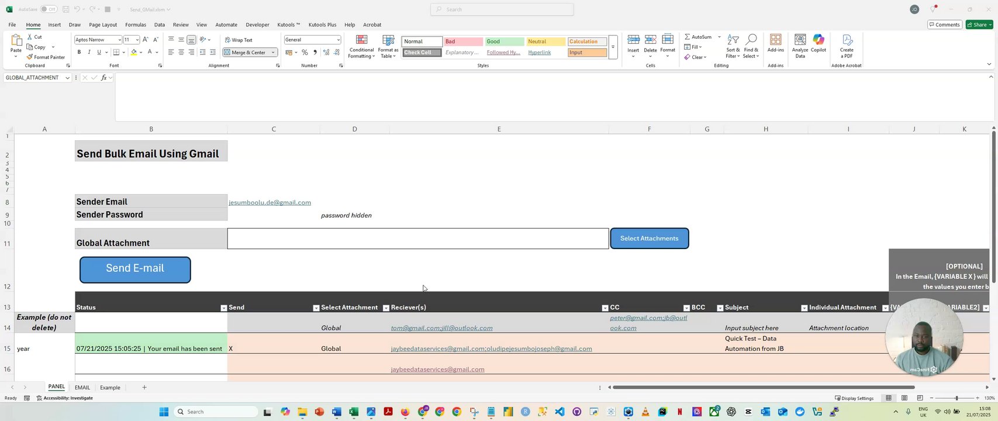Image resolution: width=998 pixels, height=421 pixels.
Task: Open the Comments pane button
Action: [x=945, y=25]
